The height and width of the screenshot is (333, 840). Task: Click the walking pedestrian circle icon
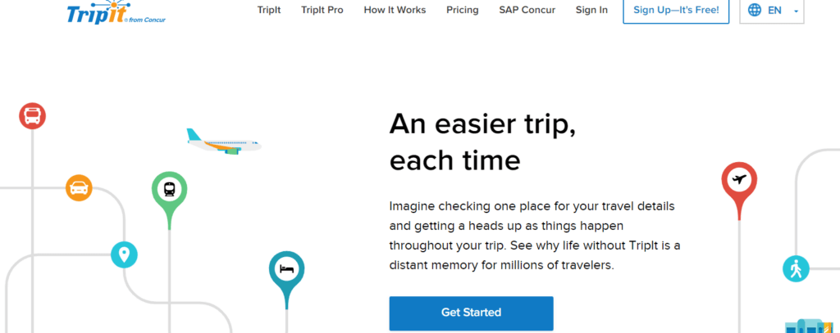(795, 268)
